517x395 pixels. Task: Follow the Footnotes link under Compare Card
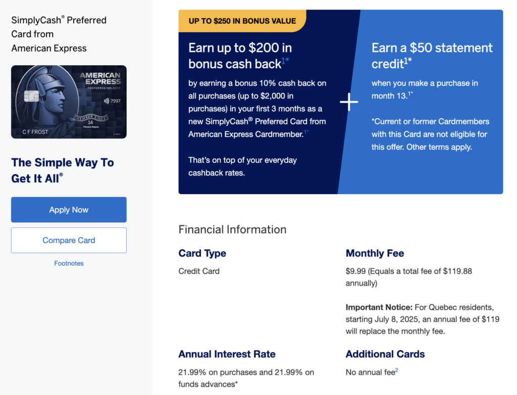point(69,263)
